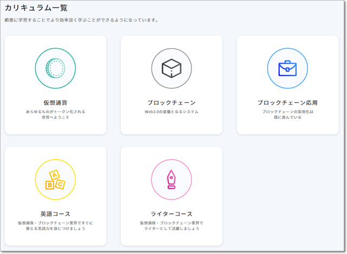Click the ブロックチェーンの実用化は既に進んでいる description
This screenshot has height=254, width=347.
point(287,114)
